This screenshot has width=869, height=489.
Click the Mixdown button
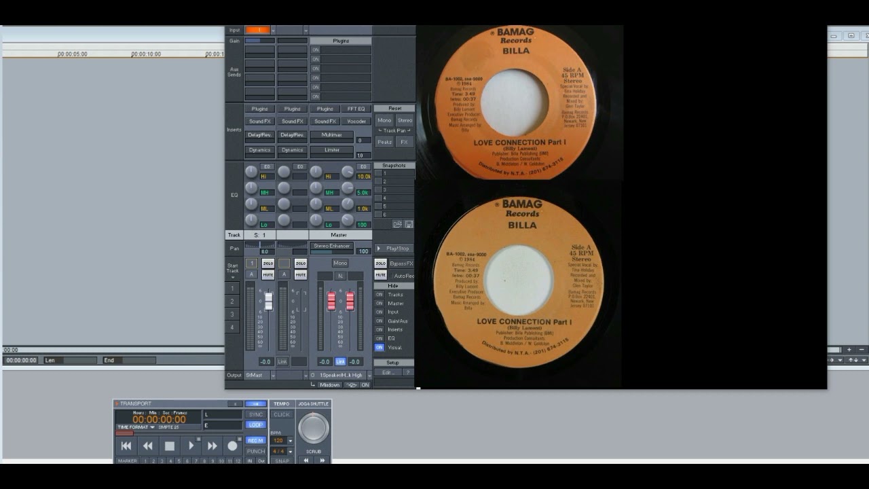[x=330, y=385]
